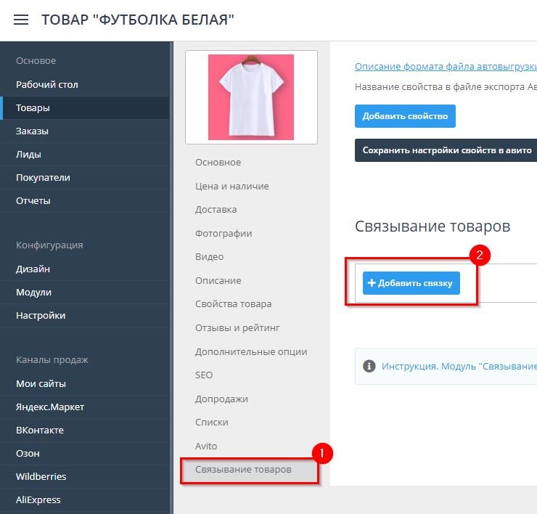The height and width of the screenshot is (514, 537).
Task: Open the SEO product tab
Action: (204, 375)
